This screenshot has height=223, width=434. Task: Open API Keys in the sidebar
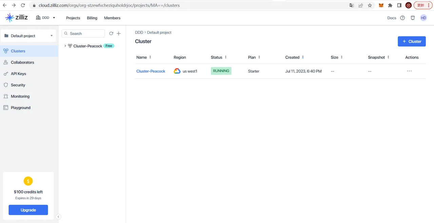29,74
